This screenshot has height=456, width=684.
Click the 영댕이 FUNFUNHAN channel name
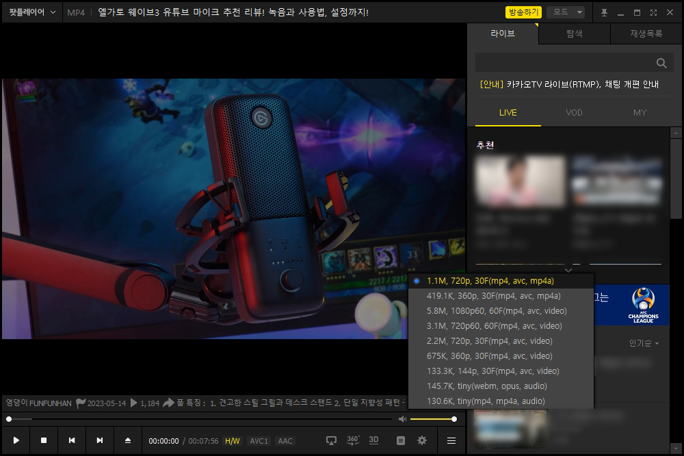click(39, 403)
